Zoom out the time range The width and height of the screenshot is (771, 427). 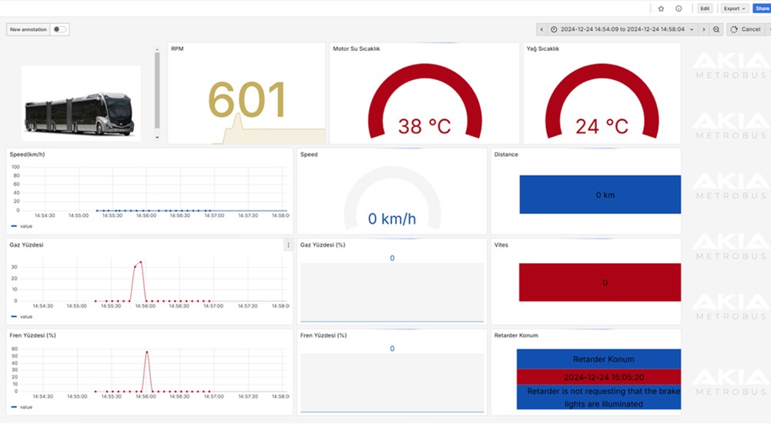point(716,29)
